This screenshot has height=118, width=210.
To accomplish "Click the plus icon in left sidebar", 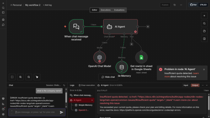I will pos(3,3).
